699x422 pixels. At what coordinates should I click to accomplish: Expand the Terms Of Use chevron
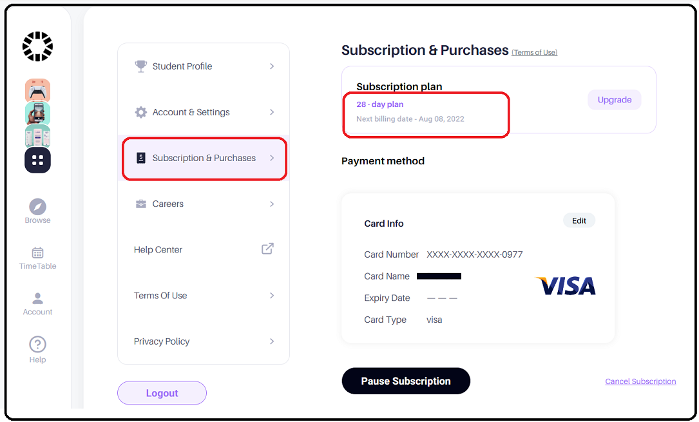[x=272, y=296]
